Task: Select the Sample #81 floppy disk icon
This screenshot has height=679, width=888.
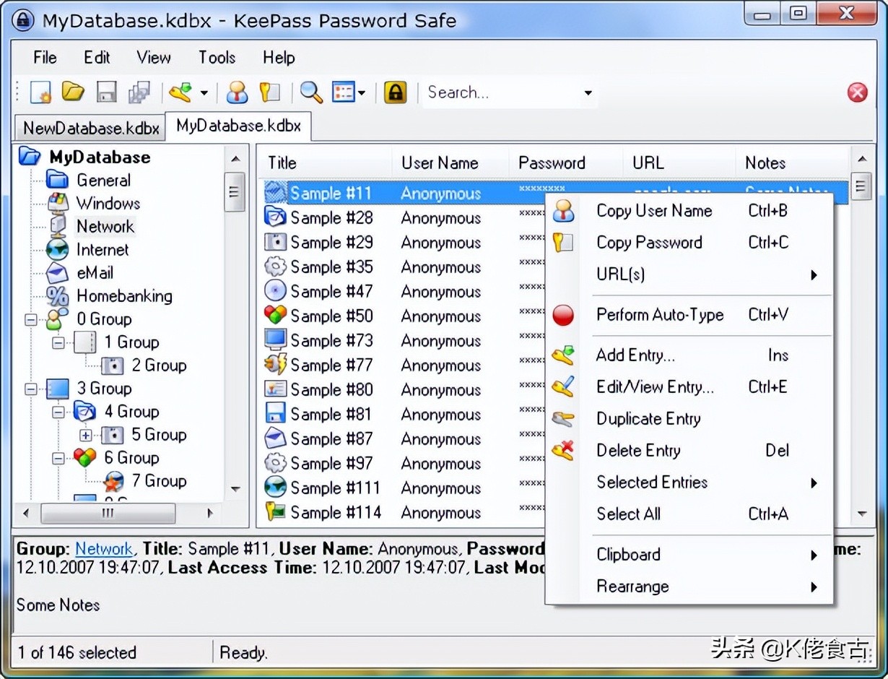Action: 276,414
